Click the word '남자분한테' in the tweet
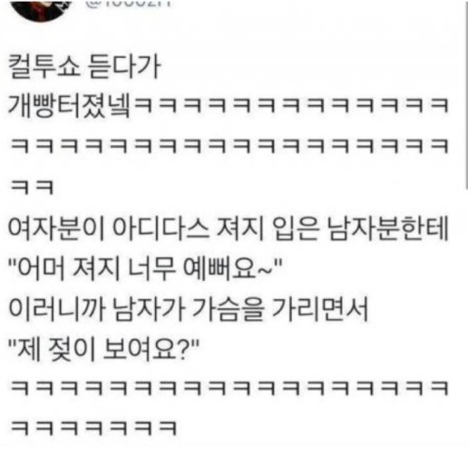The image size is (468, 464). click(388, 230)
